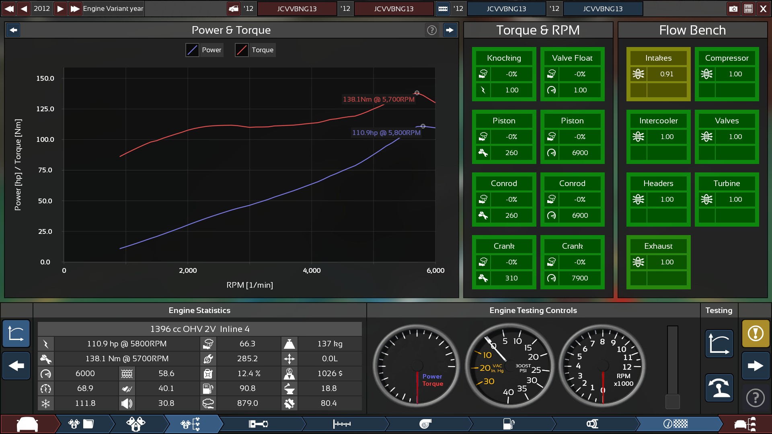Adjust the throttle slider handle
Viewport: 772px width, 434px height.
672,401
